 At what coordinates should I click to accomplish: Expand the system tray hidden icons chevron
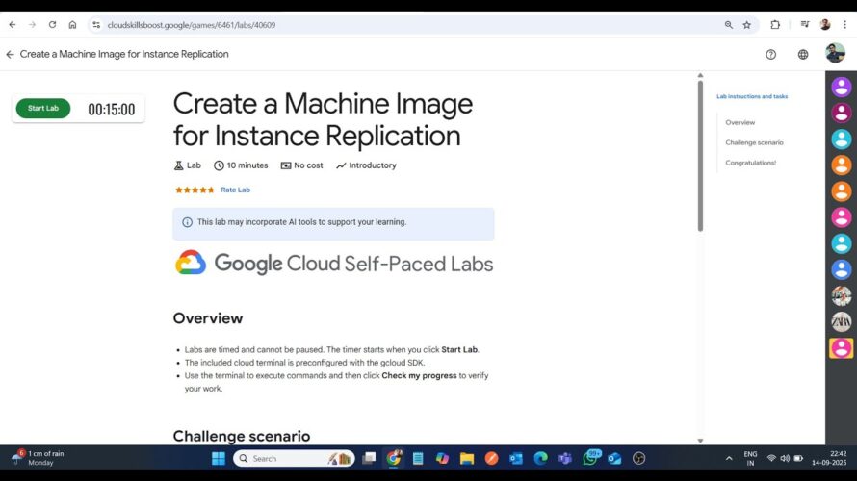[729, 459]
